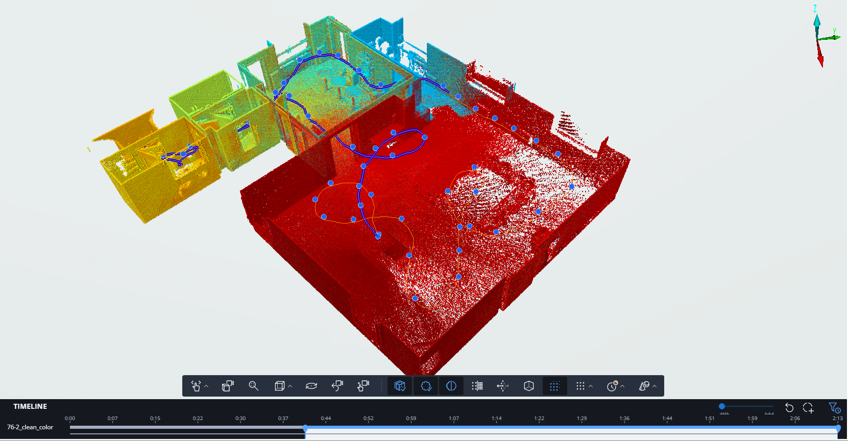This screenshot has height=441, width=848.
Task: Click the camera view switch icon
Action: click(228, 386)
